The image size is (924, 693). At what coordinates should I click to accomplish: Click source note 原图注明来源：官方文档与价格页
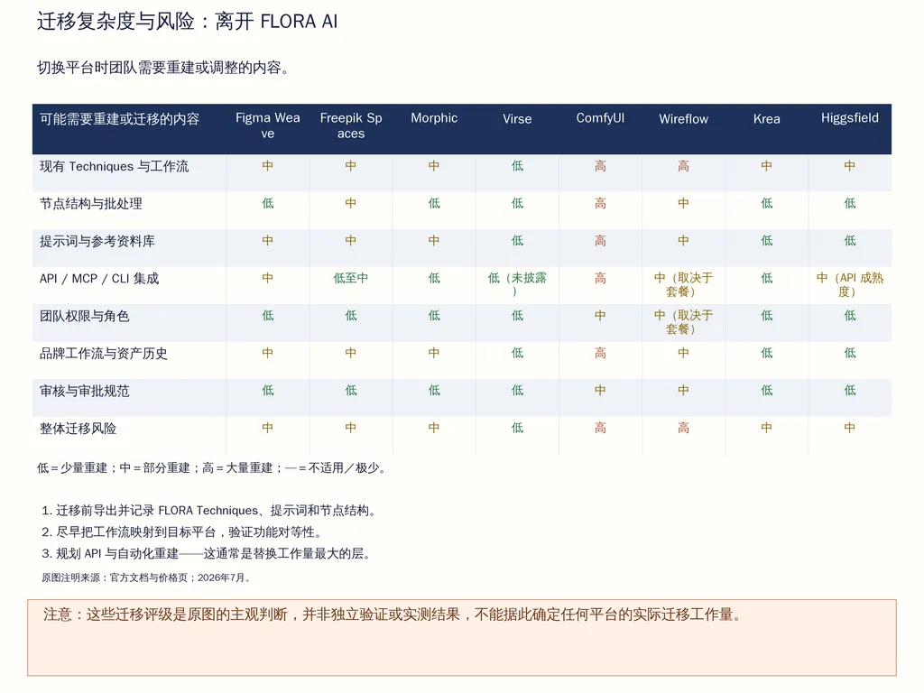[x=147, y=578]
